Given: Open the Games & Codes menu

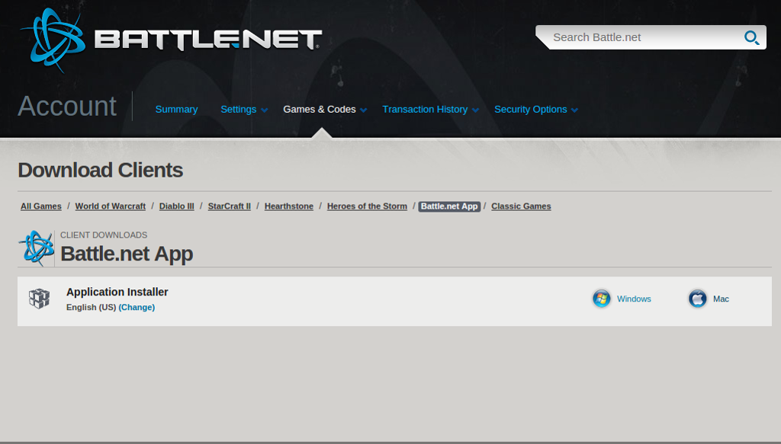Looking at the screenshot, I should [320, 110].
